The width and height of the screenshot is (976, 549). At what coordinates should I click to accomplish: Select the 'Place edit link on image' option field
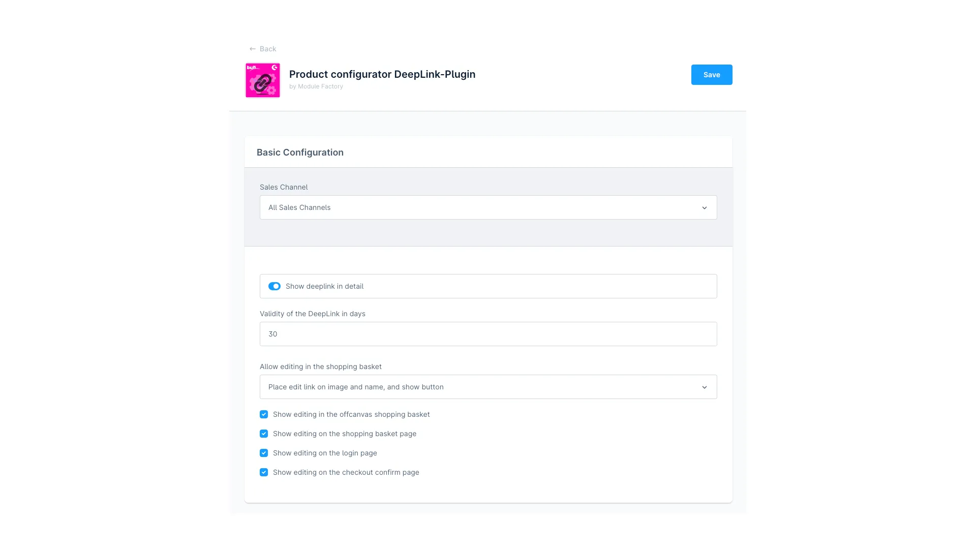click(457, 387)
